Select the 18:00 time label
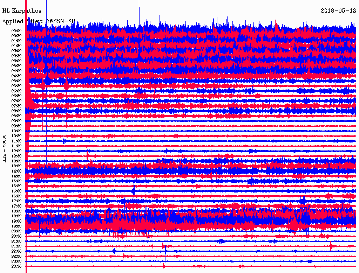Viewport: 359px width, 273px height. pyautogui.click(x=16, y=211)
